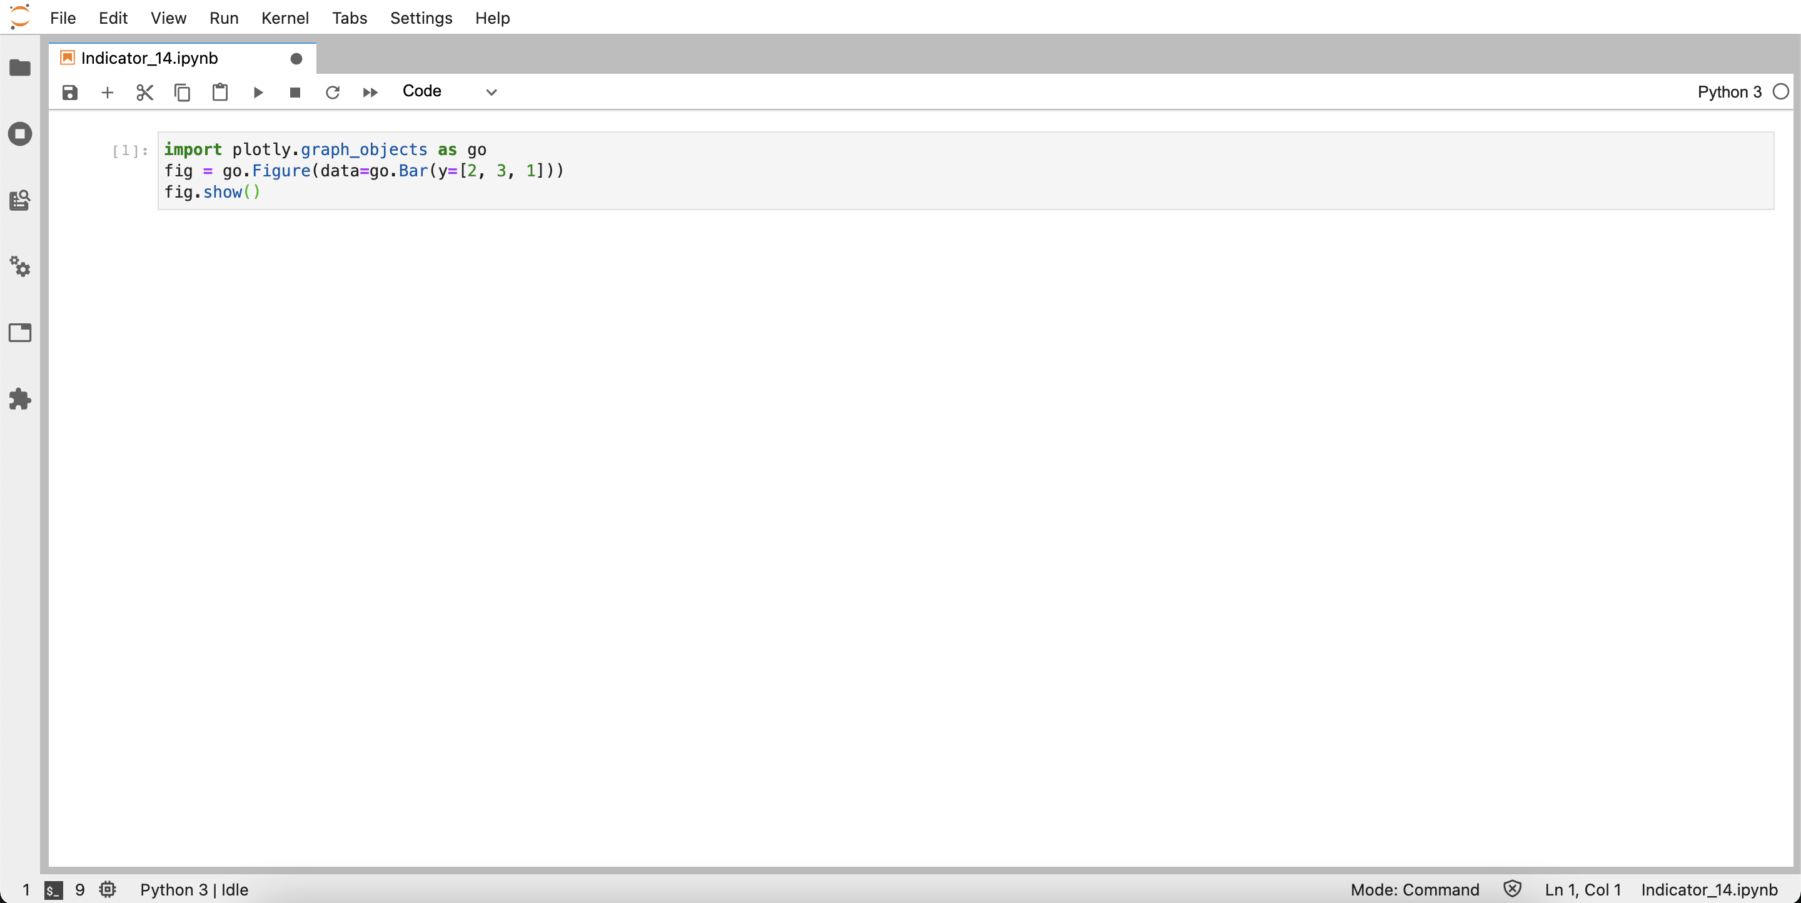Cut the selected cell
The image size is (1801, 903).
(x=144, y=93)
